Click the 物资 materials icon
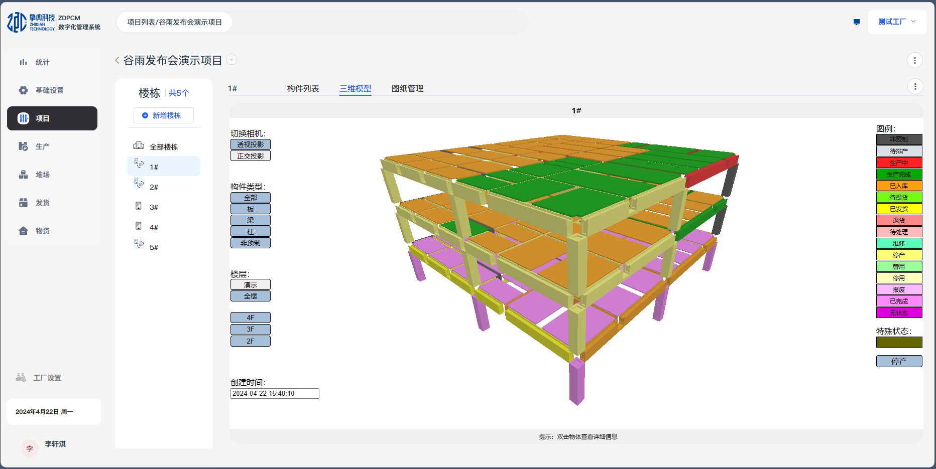 pyautogui.click(x=23, y=231)
